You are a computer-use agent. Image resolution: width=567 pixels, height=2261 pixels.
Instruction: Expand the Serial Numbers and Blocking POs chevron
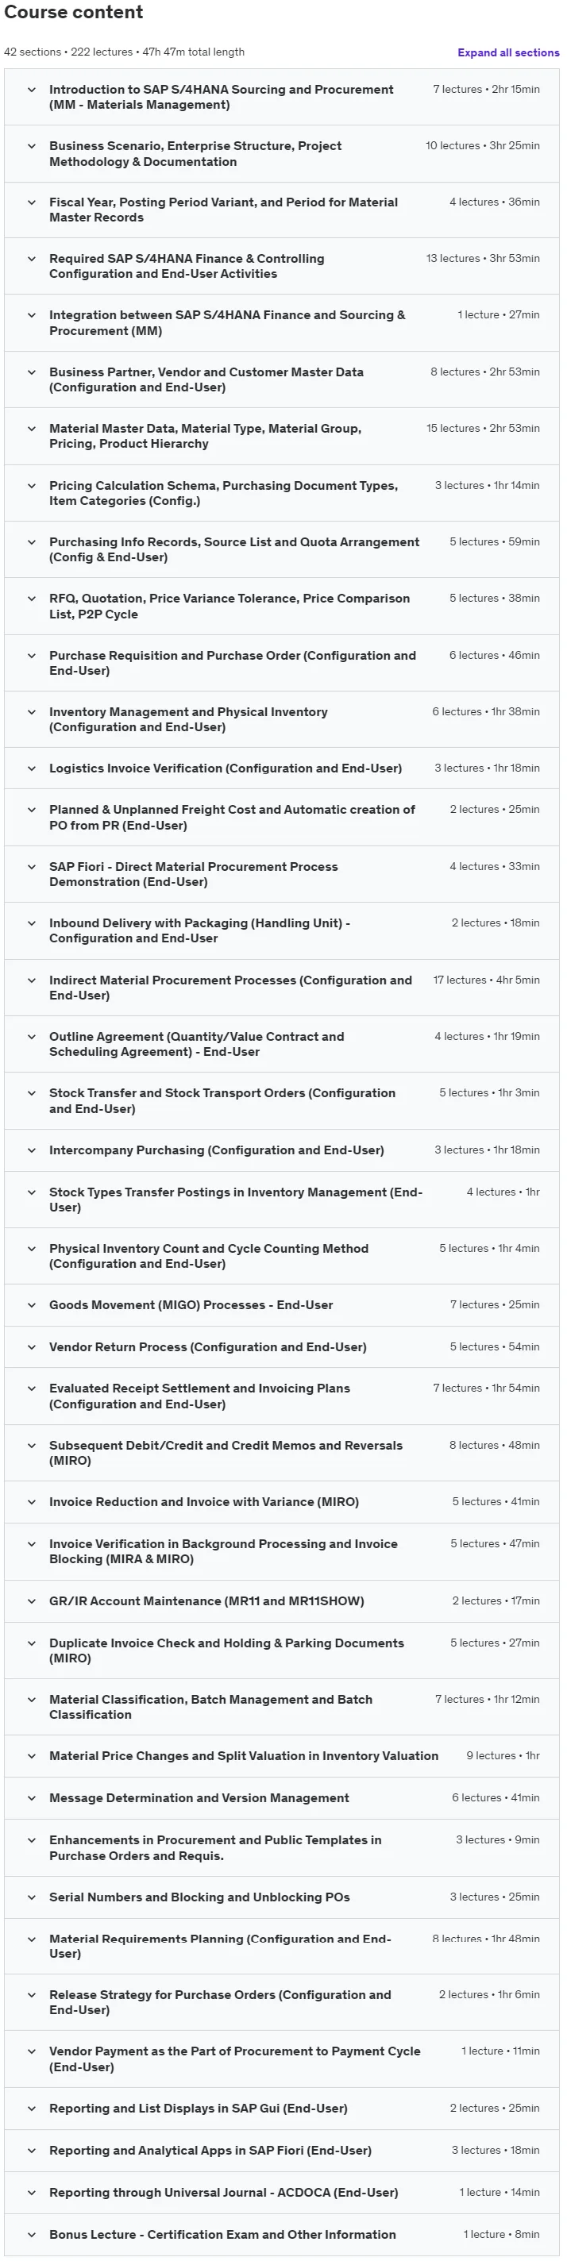(x=32, y=1897)
